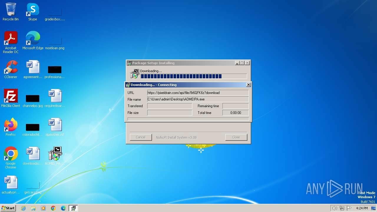The width and height of the screenshot is (377, 212).
Task: Click the Action Center flag icon
Action: click(x=349, y=208)
